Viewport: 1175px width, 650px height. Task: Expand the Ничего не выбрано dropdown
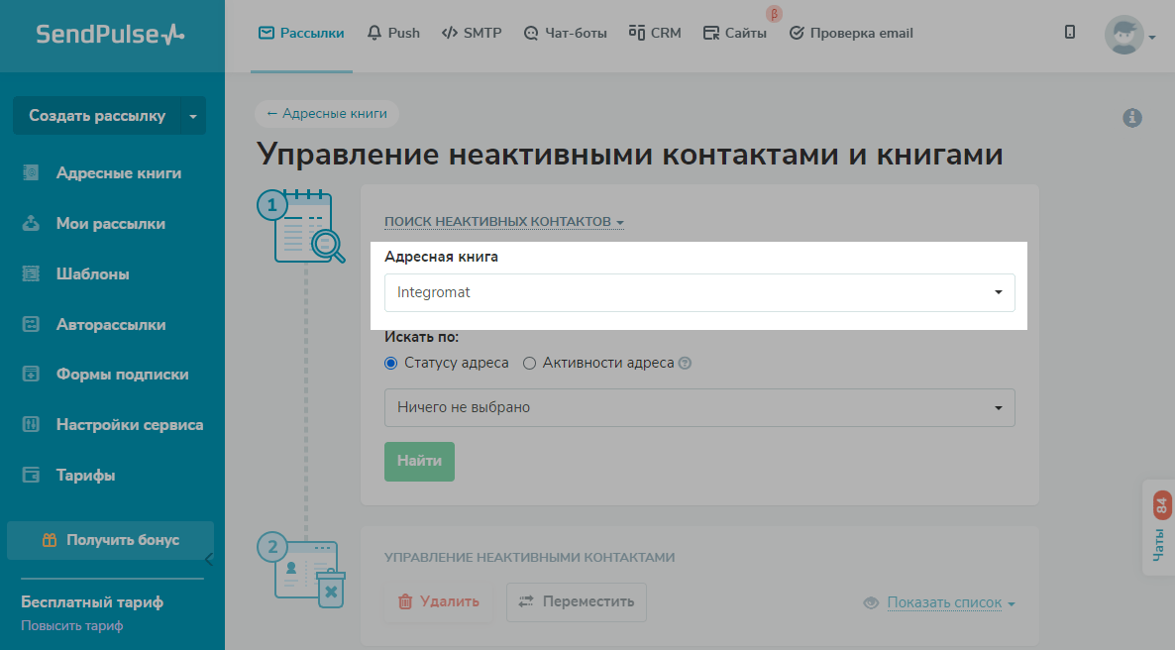coord(699,407)
